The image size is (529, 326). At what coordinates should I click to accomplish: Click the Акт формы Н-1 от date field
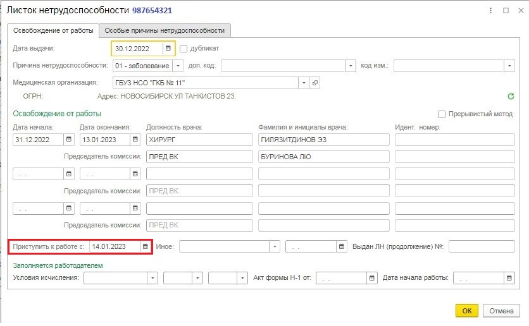342,278
